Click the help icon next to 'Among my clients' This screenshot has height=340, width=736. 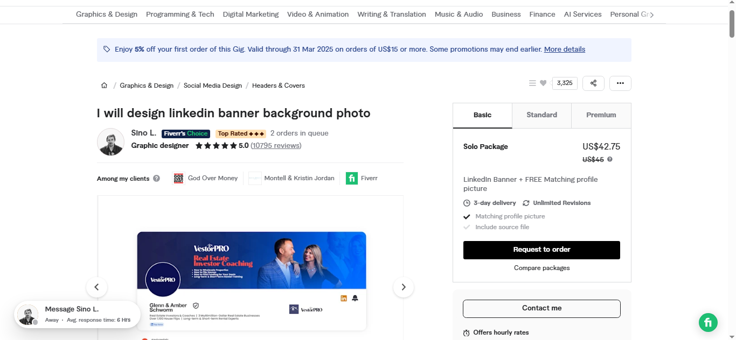click(x=156, y=178)
